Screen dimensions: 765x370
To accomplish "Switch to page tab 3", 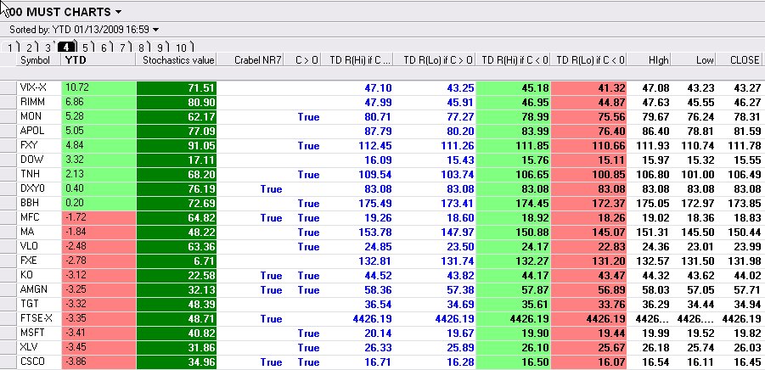I will (x=48, y=48).
